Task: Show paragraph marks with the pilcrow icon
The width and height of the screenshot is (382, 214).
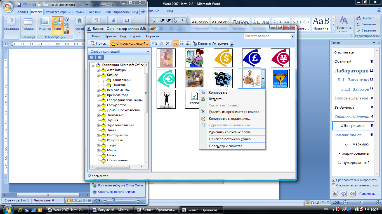Action: tap(183, 20)
